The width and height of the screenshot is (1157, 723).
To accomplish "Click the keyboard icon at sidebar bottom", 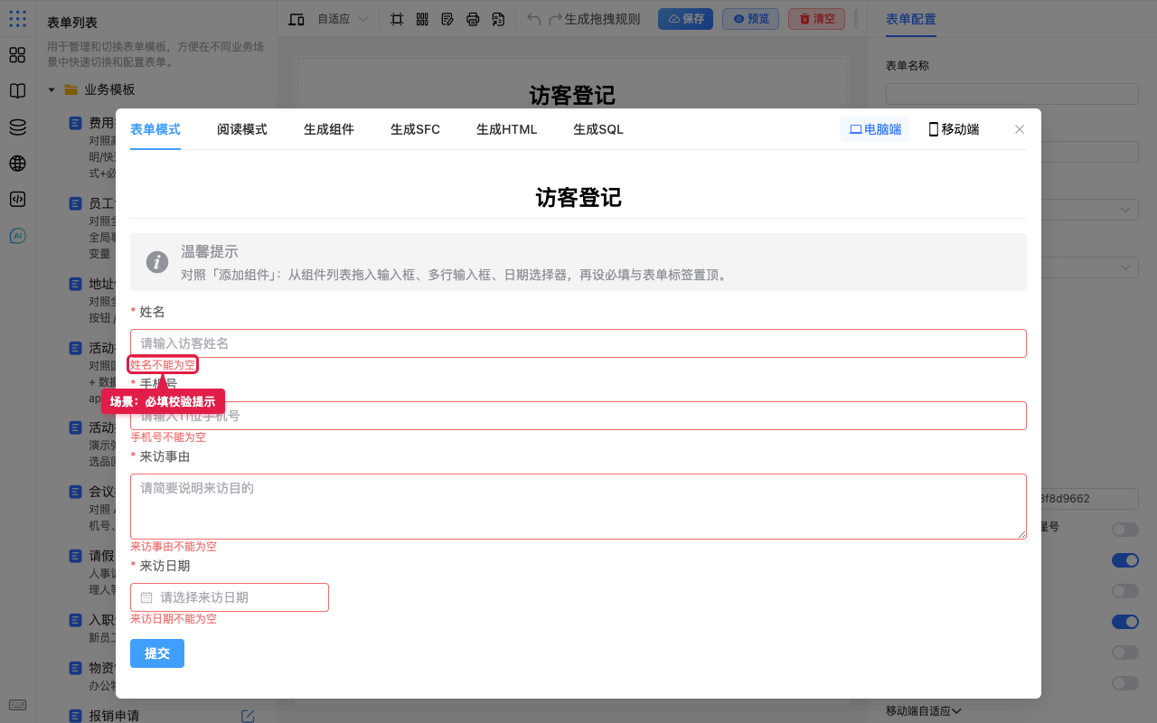I will coord(17,705).
